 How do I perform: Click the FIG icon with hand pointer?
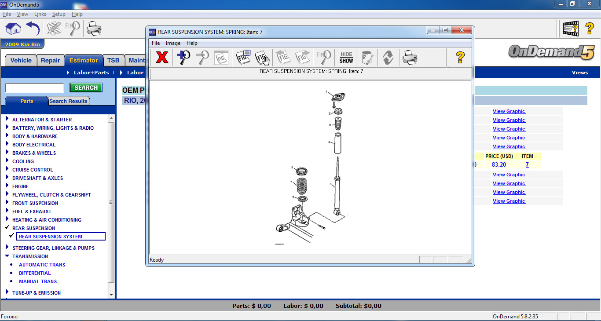[262, 57]
